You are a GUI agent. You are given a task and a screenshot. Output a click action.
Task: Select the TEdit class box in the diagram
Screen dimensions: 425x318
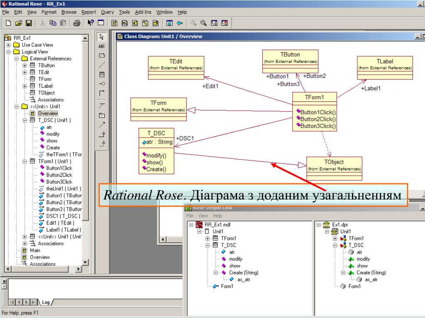tap(176, 67)
